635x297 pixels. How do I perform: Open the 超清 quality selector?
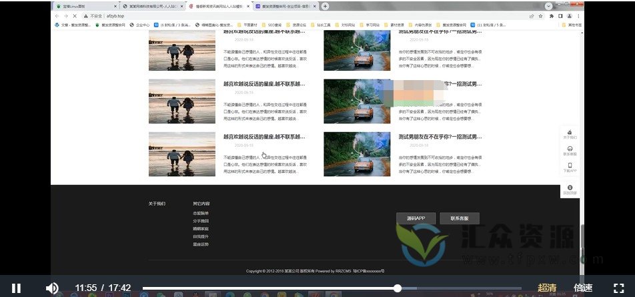click(x=547, y=288)
